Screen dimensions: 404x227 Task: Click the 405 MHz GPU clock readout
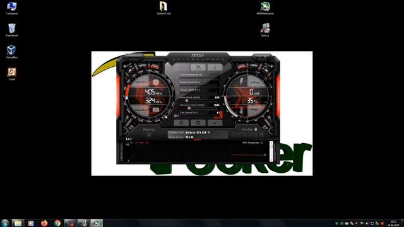(x=153, y=92)
